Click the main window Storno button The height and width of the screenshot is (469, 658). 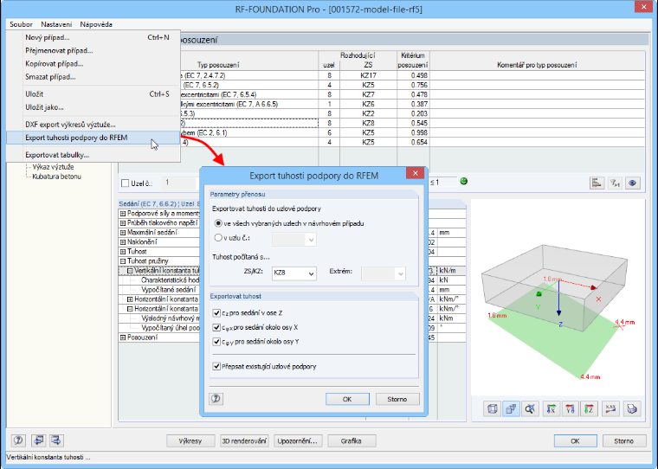[x=624, y=441]
